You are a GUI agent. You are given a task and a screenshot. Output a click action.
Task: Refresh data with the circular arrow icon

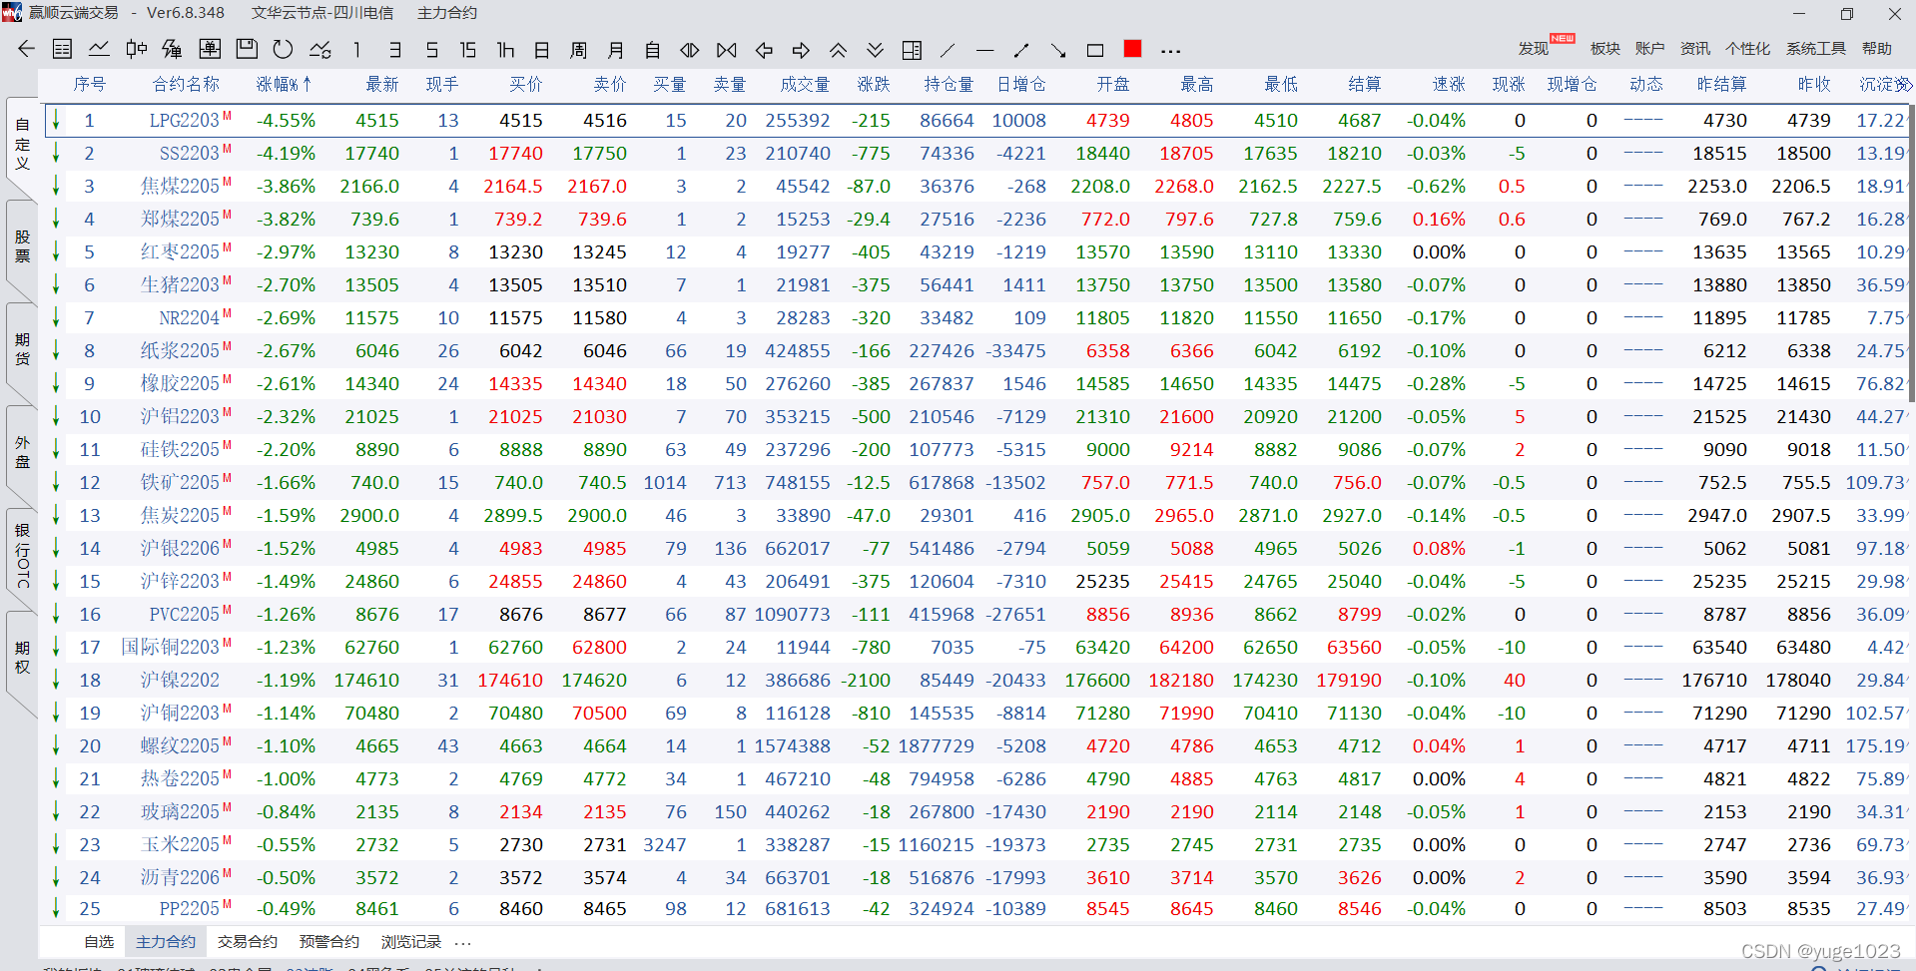tap(284, 49)
